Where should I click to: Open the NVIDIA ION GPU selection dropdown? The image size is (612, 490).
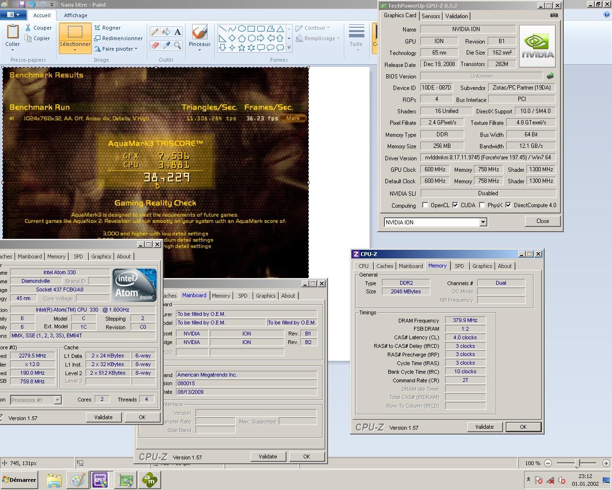(x=483, y=222)
